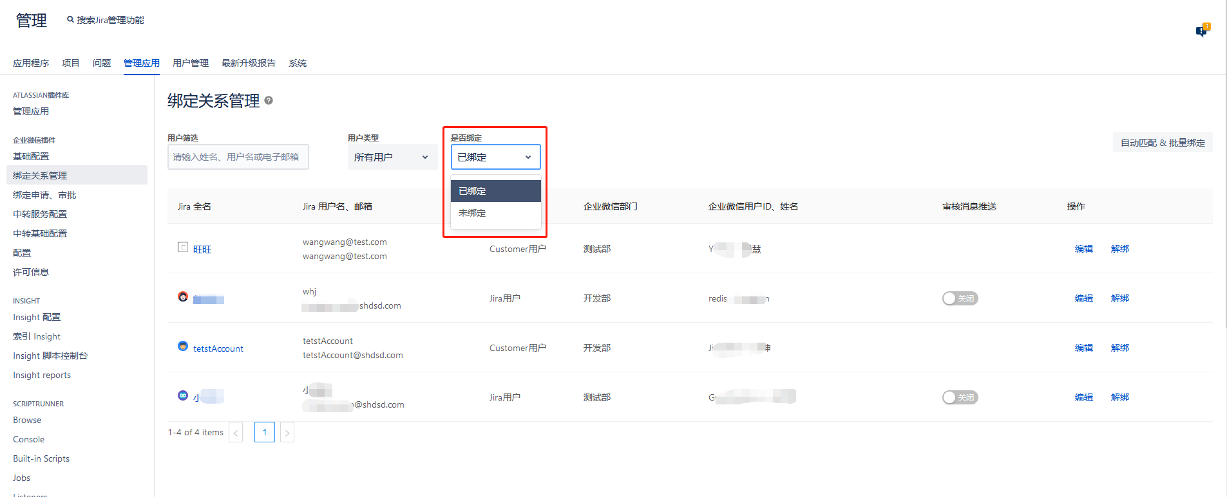1227x497 pixels.
Task: Open 绑定申请、审批 in the sidebar
Action: (x=44, y=195)
